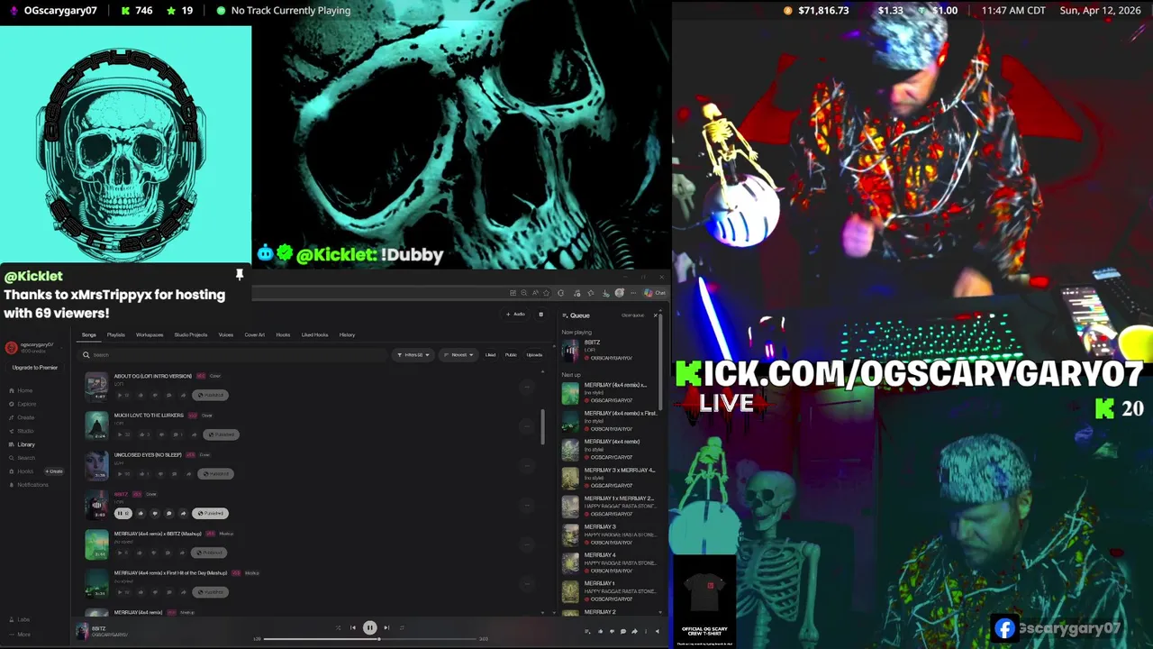Open more options for 8BITZ row
The image size is (1153, 649).
[x=527, y=506]
